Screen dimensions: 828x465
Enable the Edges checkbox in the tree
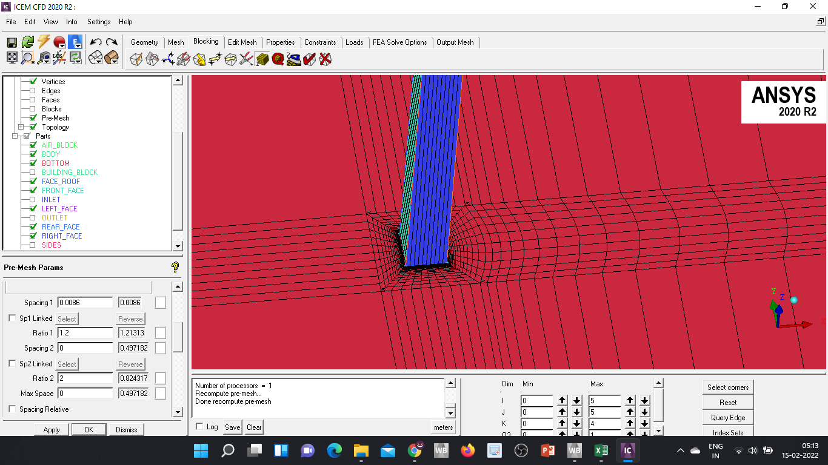click(x=33, y=91)
